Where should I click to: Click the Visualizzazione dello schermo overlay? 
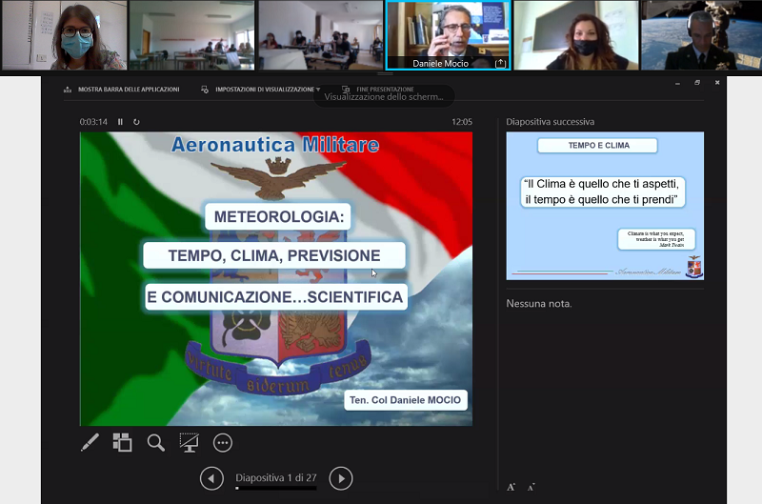point(384,97)
